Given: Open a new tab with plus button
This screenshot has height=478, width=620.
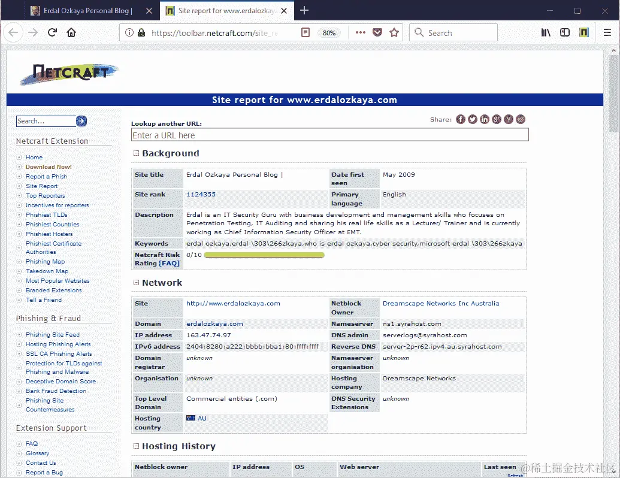Looking at the screenshot, I should pyautogui.click(x=304, y=10).
